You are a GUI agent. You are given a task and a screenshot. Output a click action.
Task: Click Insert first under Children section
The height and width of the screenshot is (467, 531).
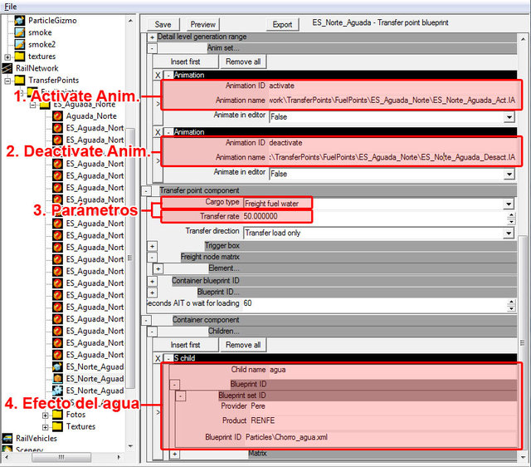tap(185, 345)
